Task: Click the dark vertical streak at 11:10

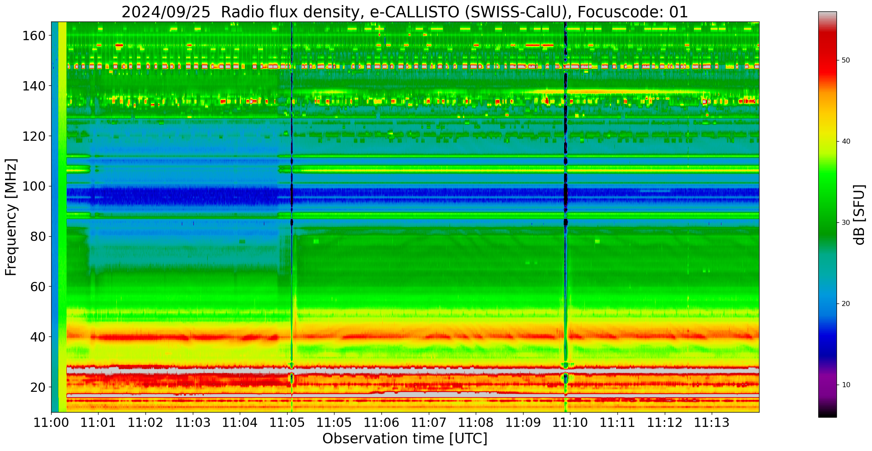Action: (x=565, y=217)
